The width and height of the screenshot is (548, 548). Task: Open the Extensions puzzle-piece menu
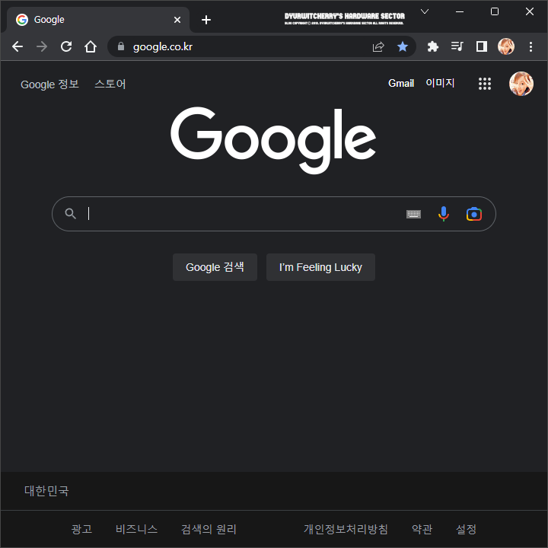pos(433,46)
